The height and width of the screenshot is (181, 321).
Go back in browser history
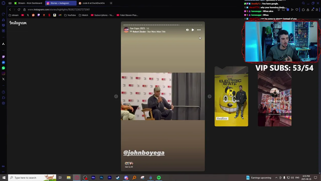click(x=10, y=10)
